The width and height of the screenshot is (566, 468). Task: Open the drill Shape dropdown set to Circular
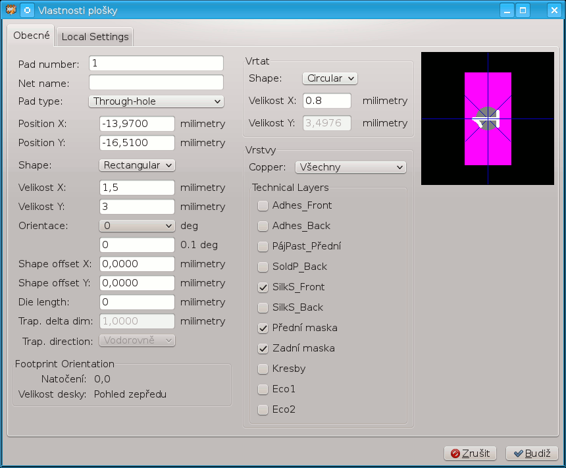[330, 78]
